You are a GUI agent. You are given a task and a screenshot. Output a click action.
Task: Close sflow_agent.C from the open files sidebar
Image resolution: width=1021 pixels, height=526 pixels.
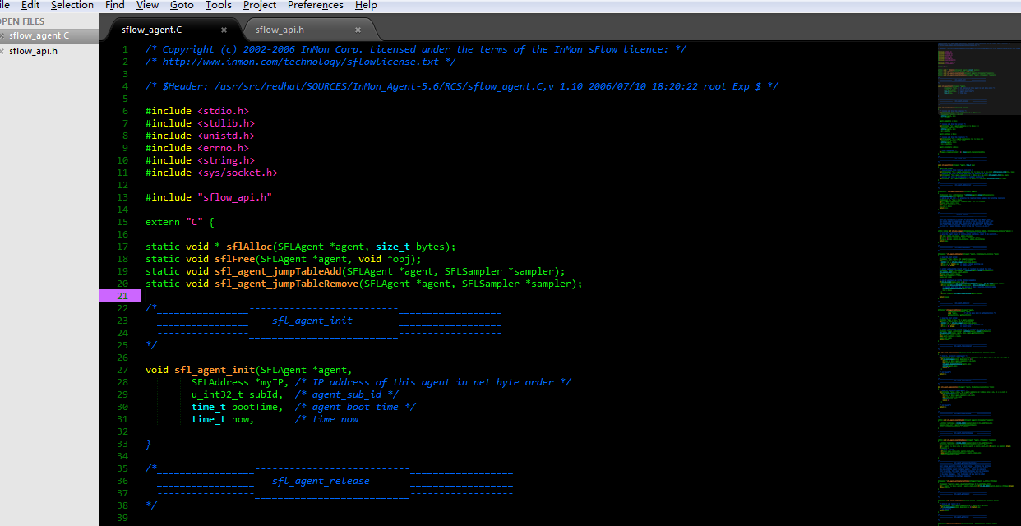tap(2, 36)
